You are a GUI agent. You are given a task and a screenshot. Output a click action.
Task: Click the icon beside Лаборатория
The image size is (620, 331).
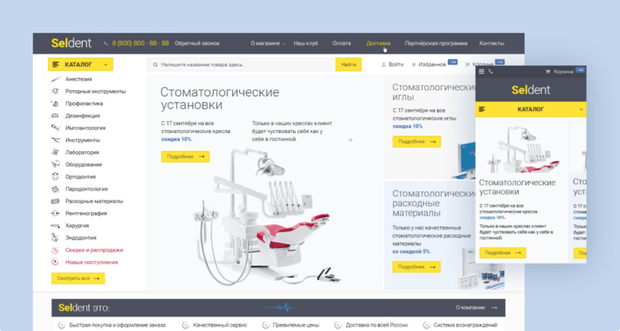click(x=55, y=152)
